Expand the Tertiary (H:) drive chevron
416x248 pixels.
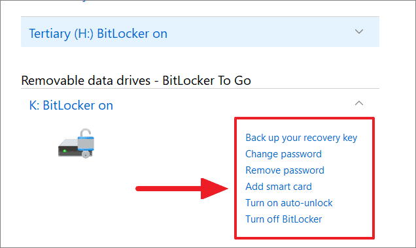click(x=359, y=31)
